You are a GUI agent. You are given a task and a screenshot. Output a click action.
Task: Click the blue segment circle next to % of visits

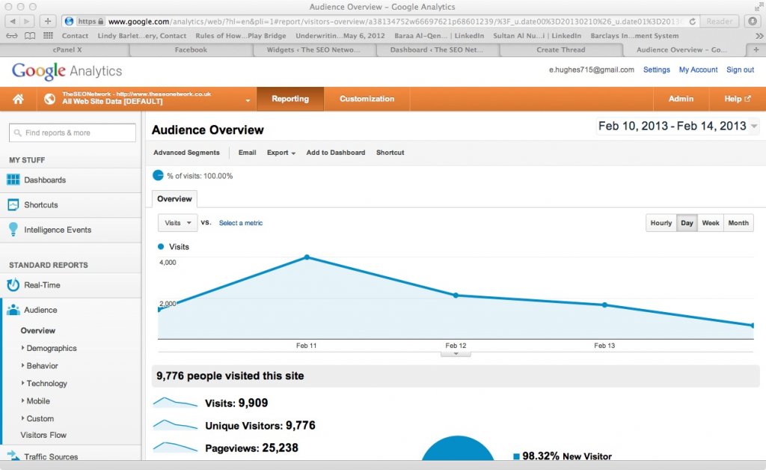coord(158,175)
